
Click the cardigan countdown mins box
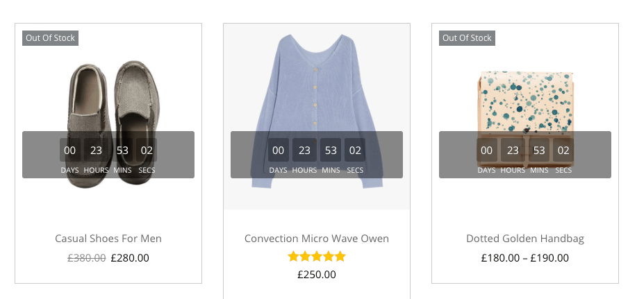pos(331,151)
